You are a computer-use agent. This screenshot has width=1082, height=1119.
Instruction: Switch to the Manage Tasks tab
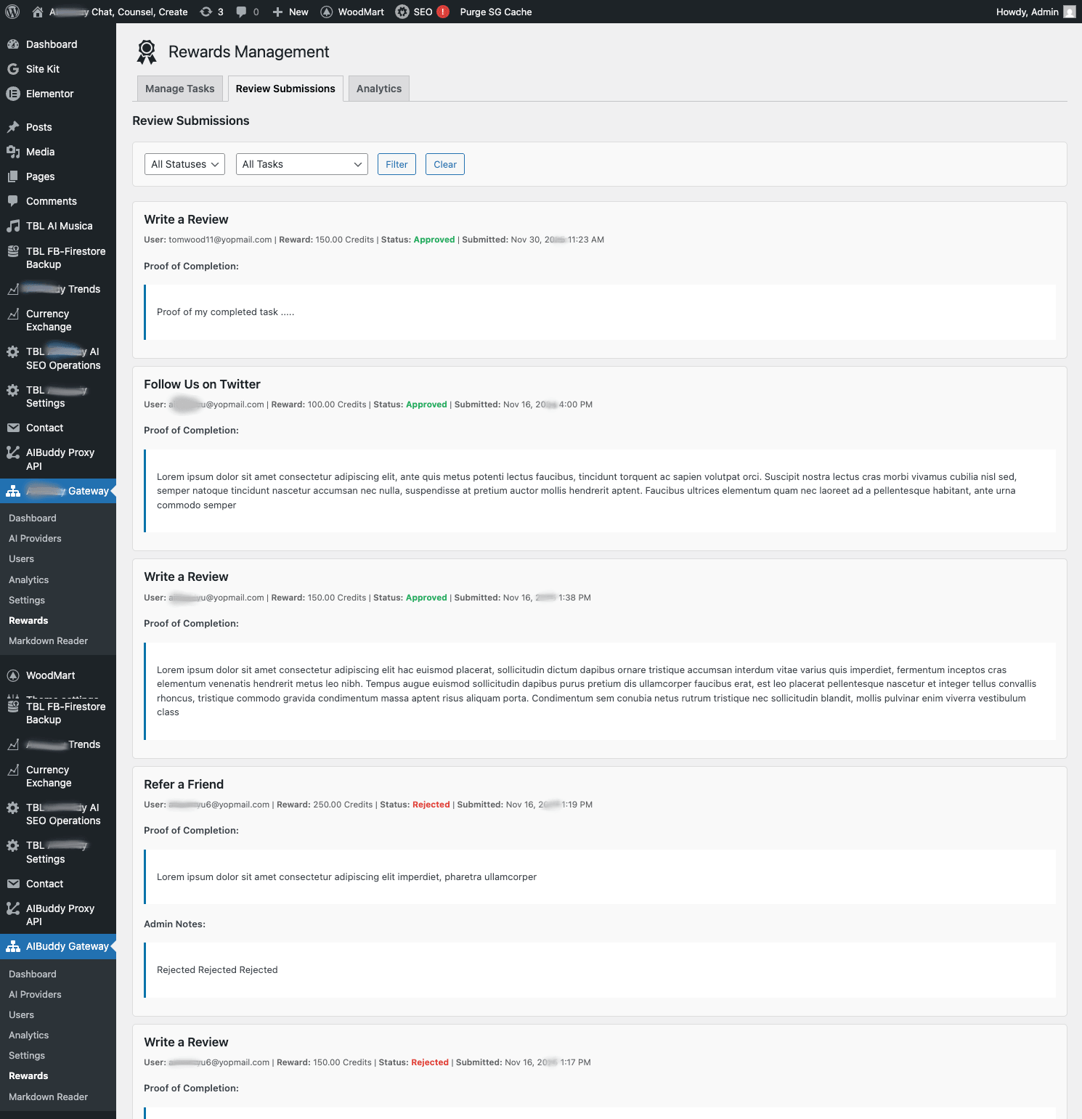[179, 89]
